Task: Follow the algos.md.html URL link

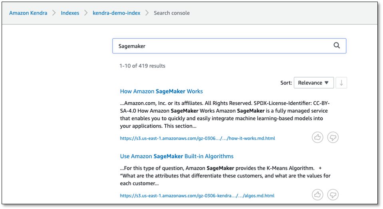Action: [x=197, y=196]
